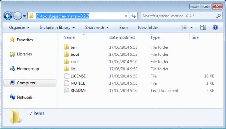Toggle the preview pane

click(x=203, y=28)
